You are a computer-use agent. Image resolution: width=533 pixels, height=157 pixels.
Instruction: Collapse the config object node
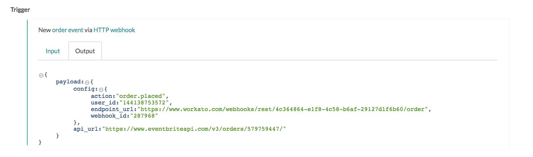[x=101, y=89]
